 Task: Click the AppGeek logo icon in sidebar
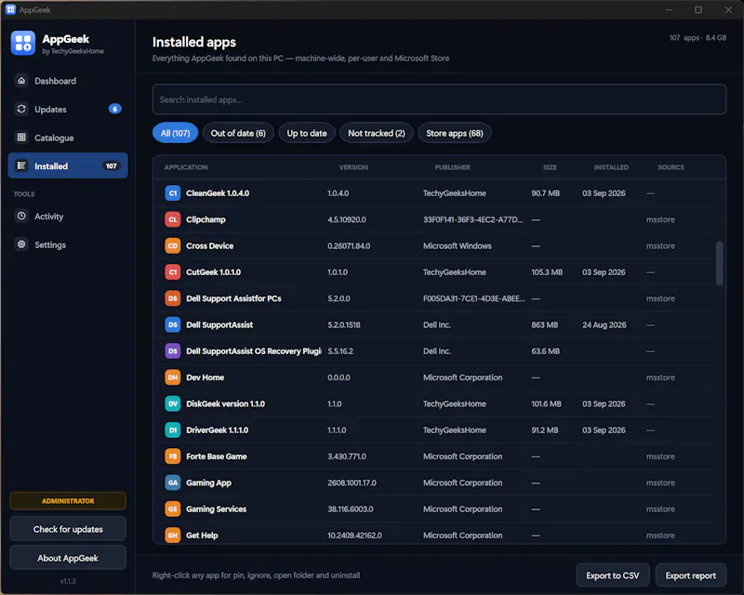coord(22,43)
